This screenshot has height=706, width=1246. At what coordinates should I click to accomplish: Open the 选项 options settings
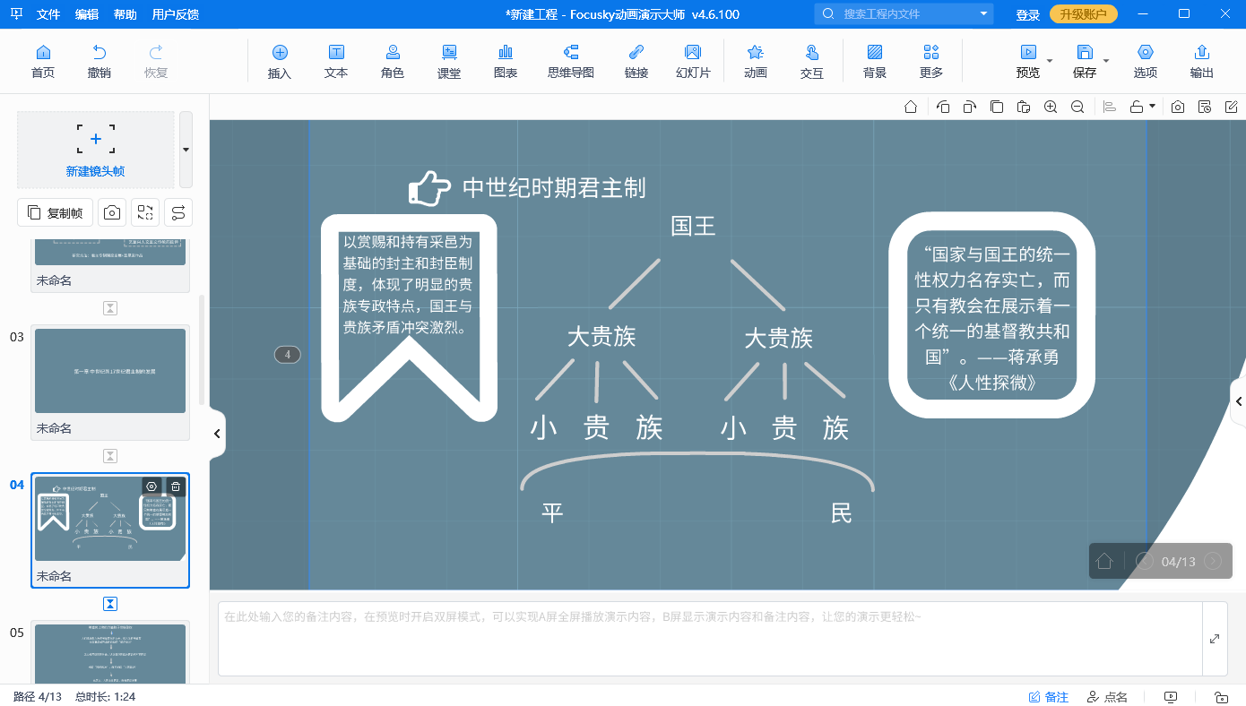pyautogui.click(x=1146, y=61)
